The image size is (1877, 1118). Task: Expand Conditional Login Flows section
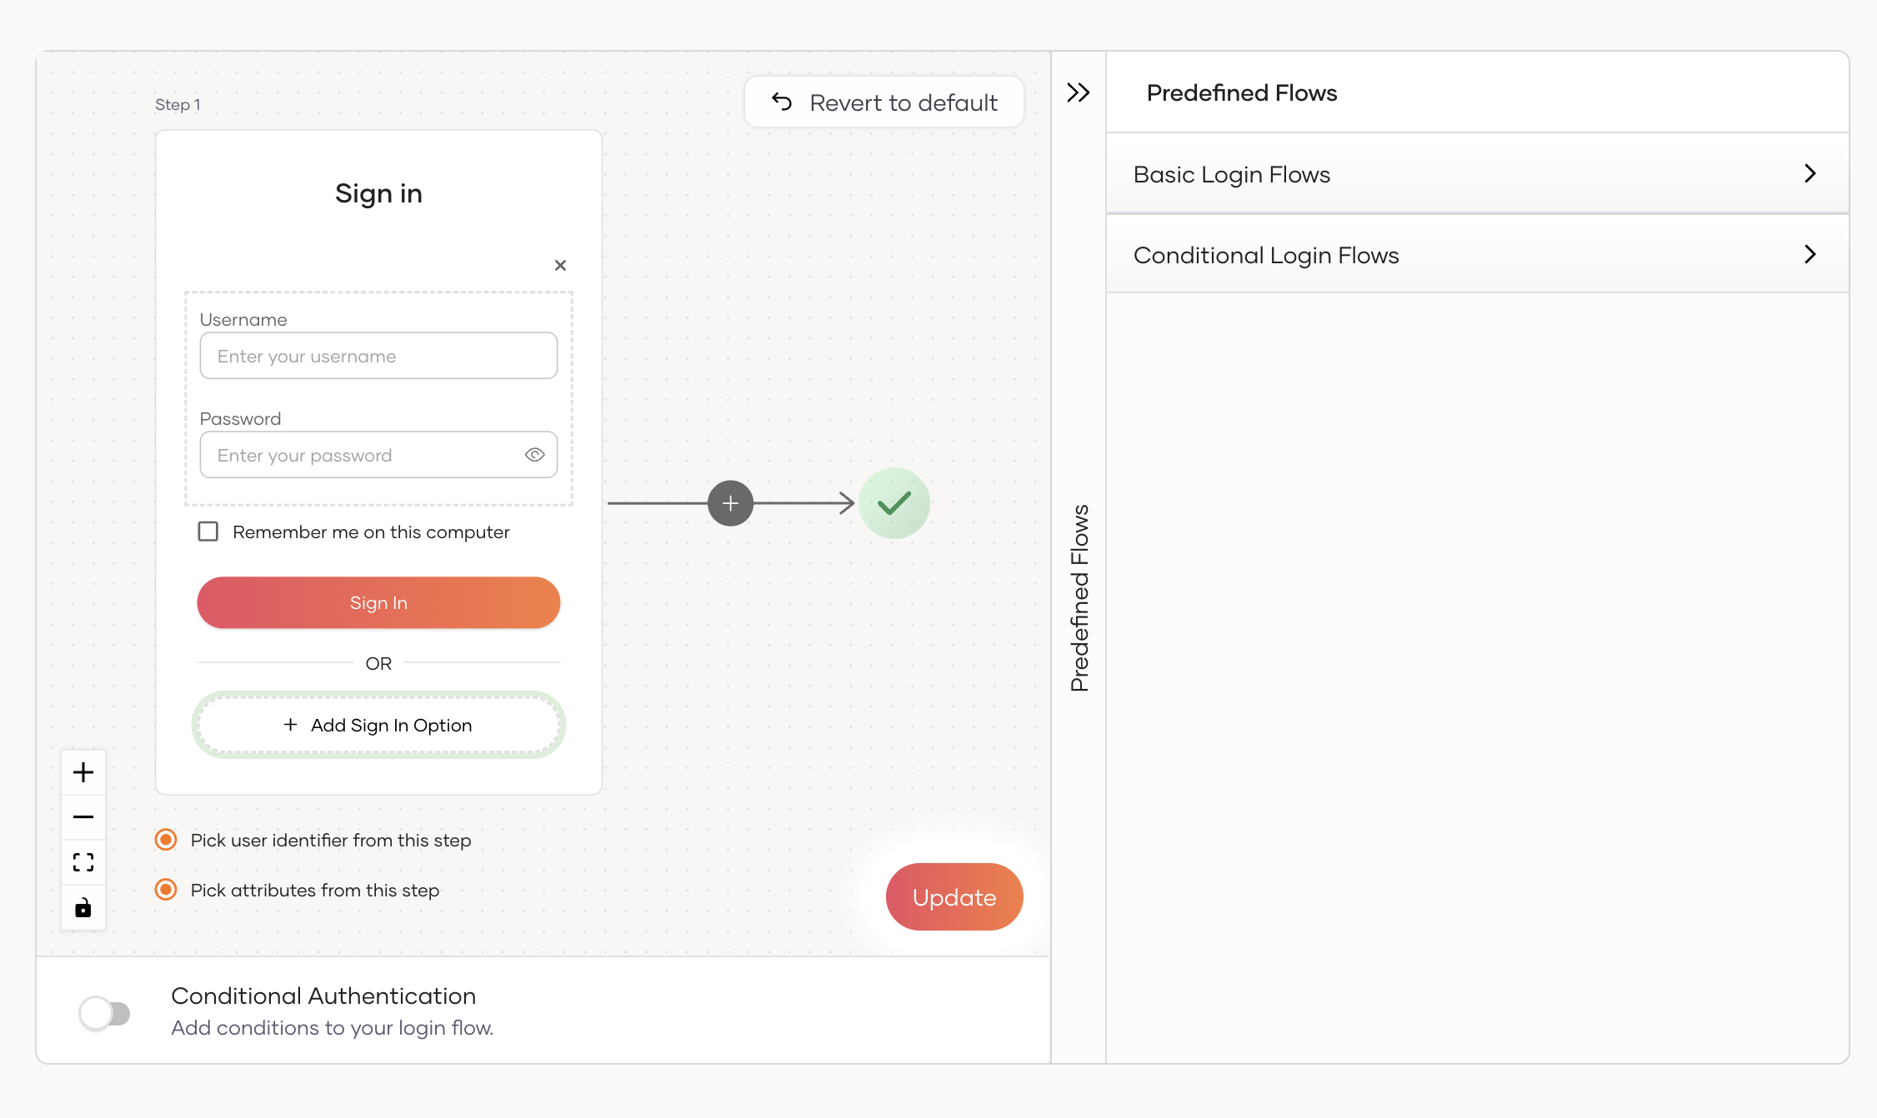coord(1477,254)
